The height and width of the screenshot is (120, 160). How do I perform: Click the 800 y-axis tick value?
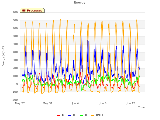pos(15,20)
